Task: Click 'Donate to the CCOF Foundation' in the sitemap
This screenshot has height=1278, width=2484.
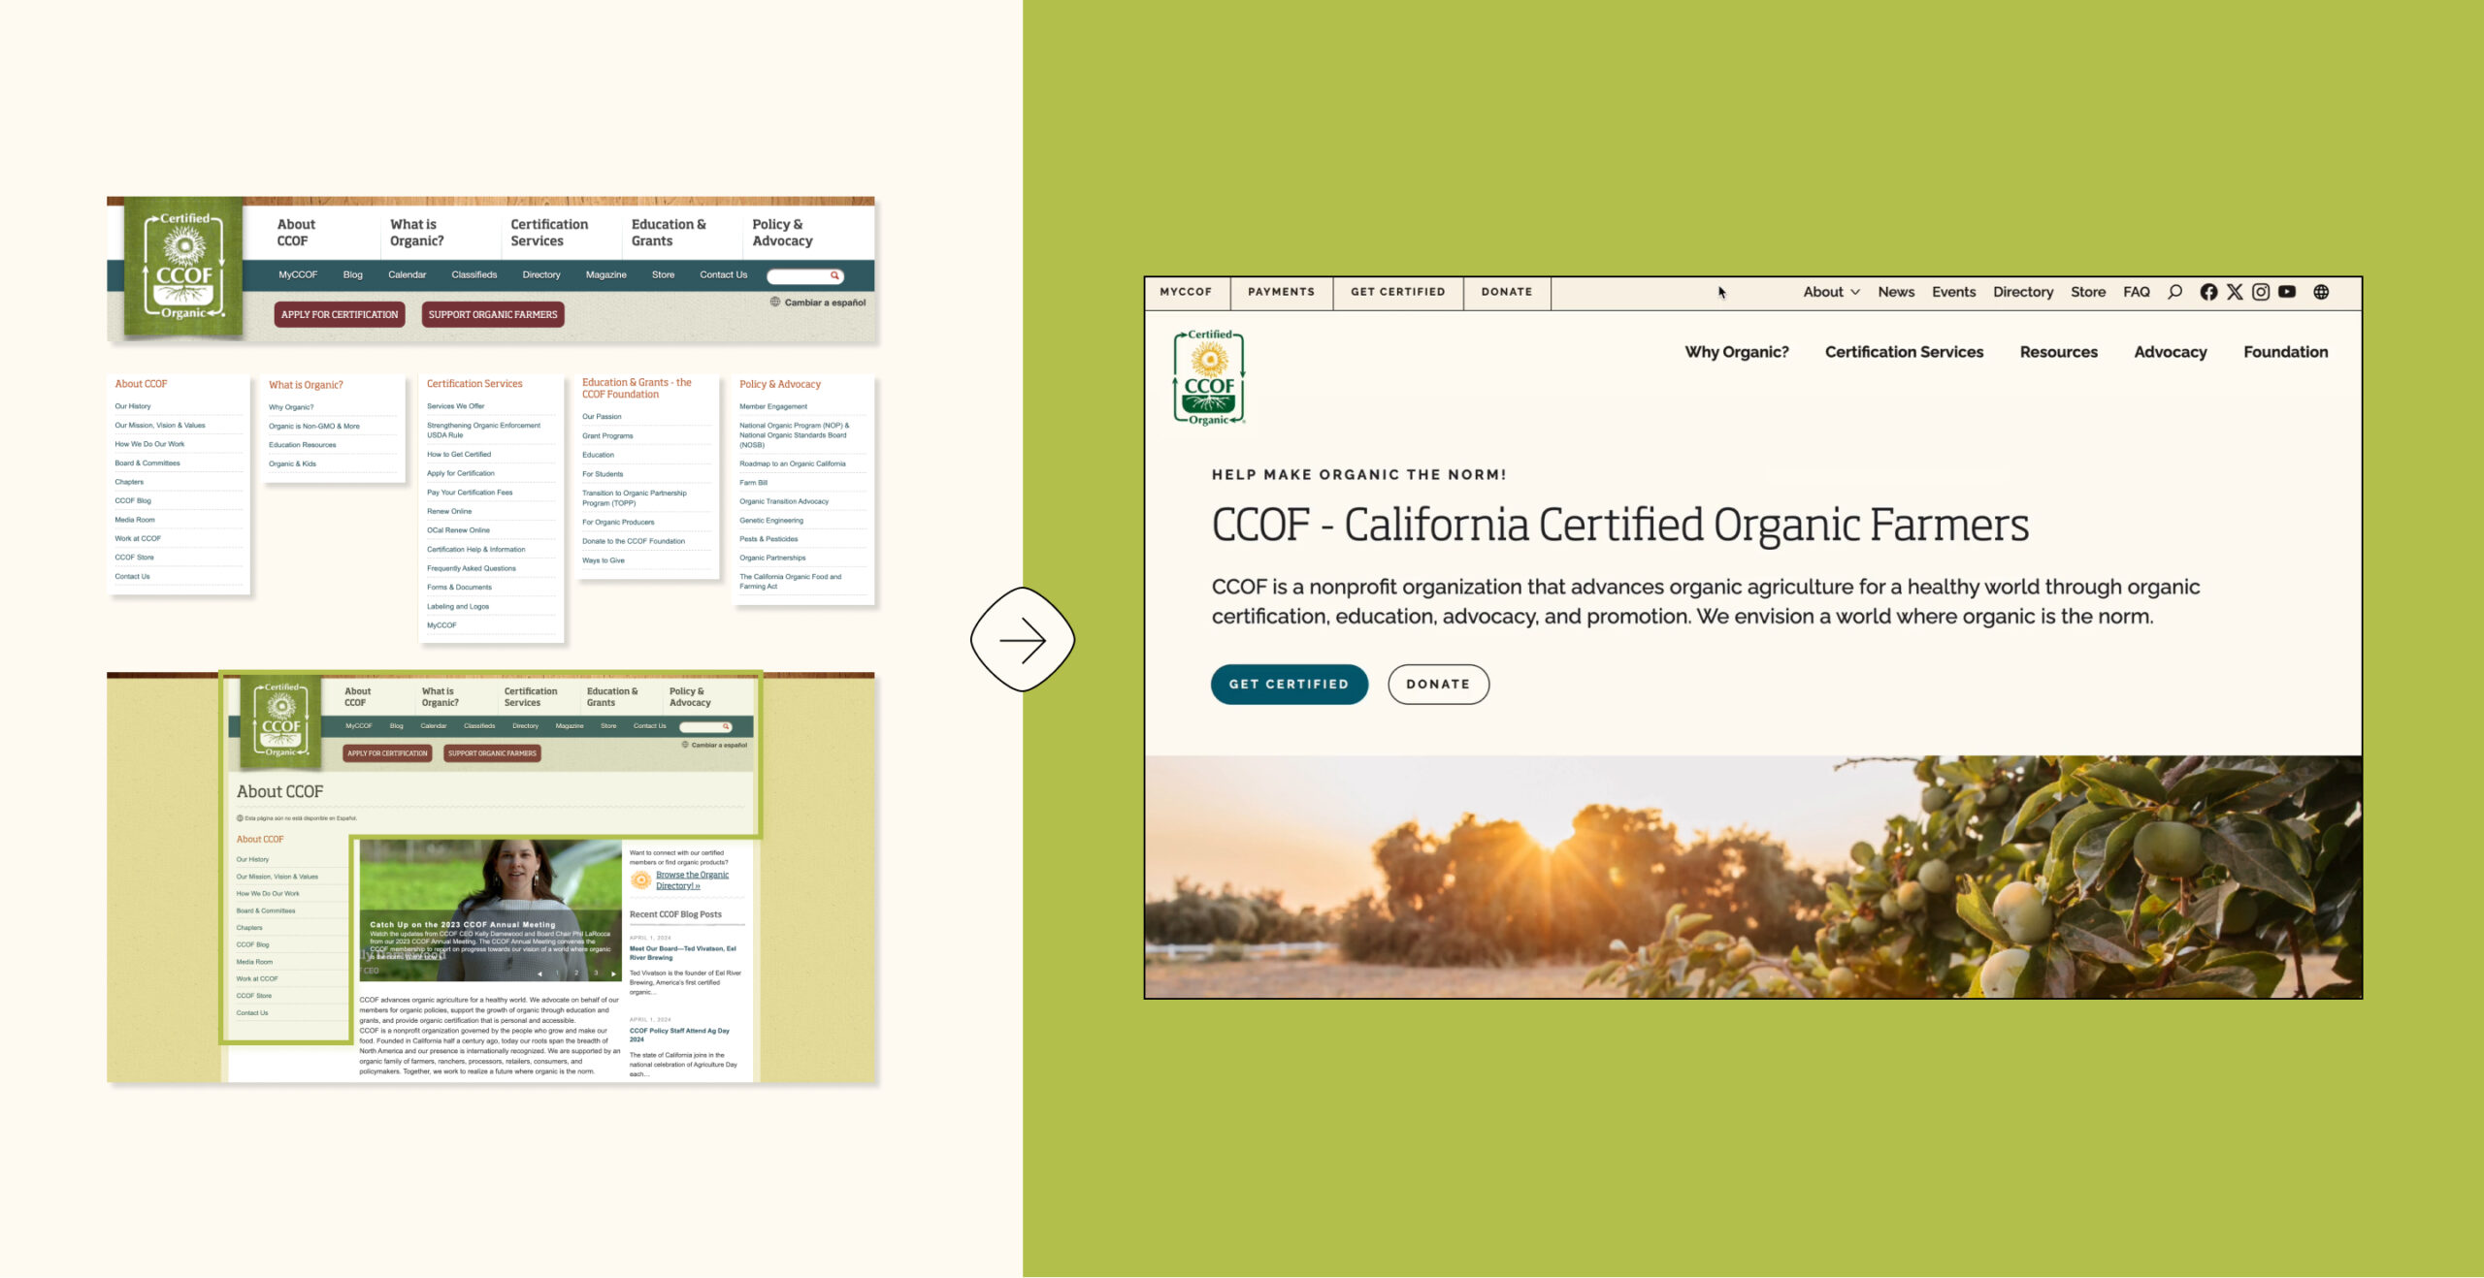Action: [634, 542]
